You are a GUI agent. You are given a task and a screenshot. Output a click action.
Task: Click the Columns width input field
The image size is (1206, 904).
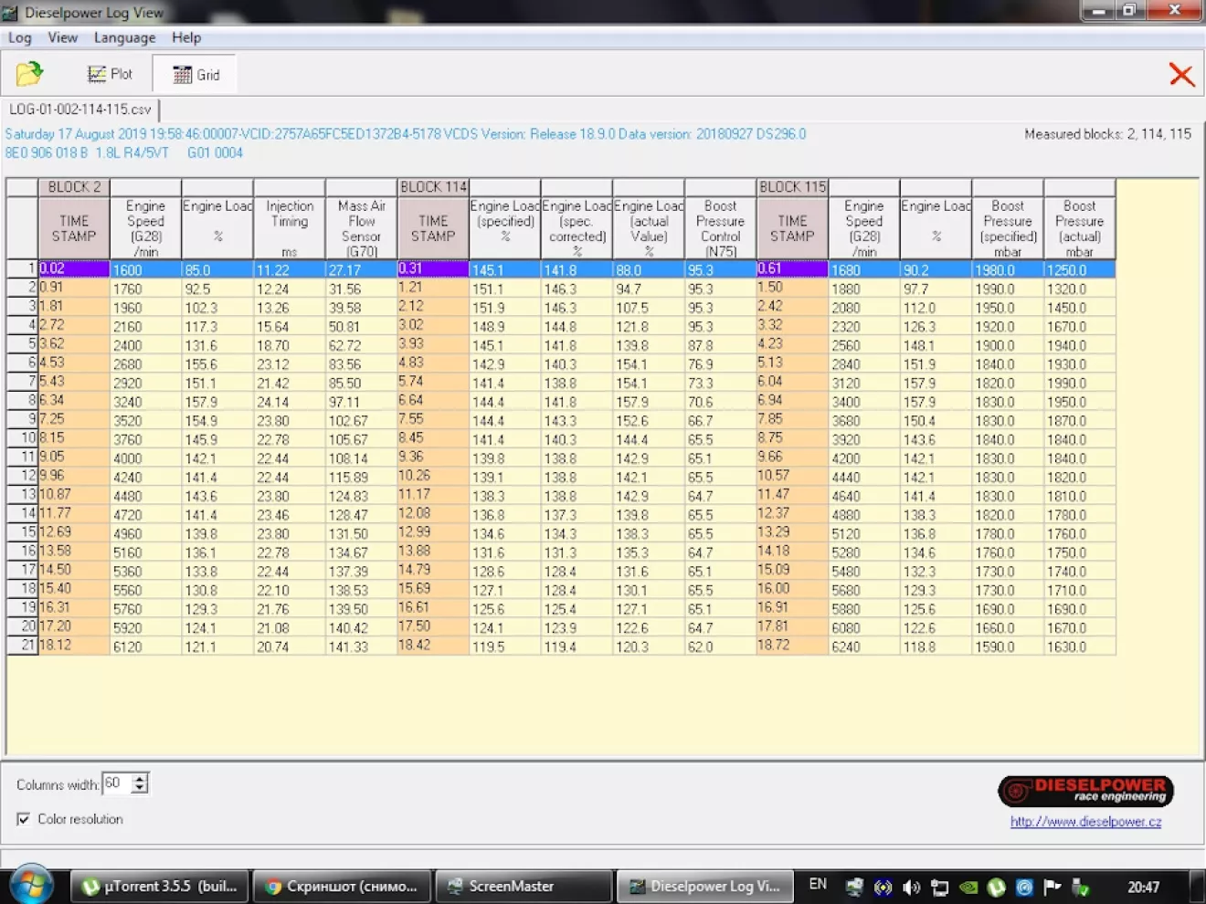[116, 783]
